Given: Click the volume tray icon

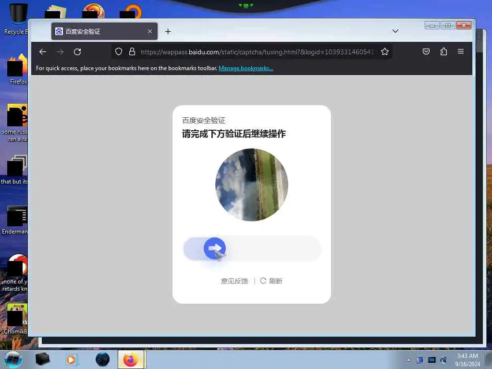Looking at the screenshot, I should [443, 360].
